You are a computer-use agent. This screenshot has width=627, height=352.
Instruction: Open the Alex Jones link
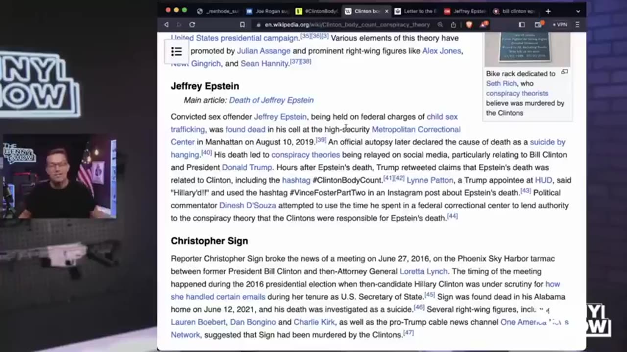coord(441,51)
